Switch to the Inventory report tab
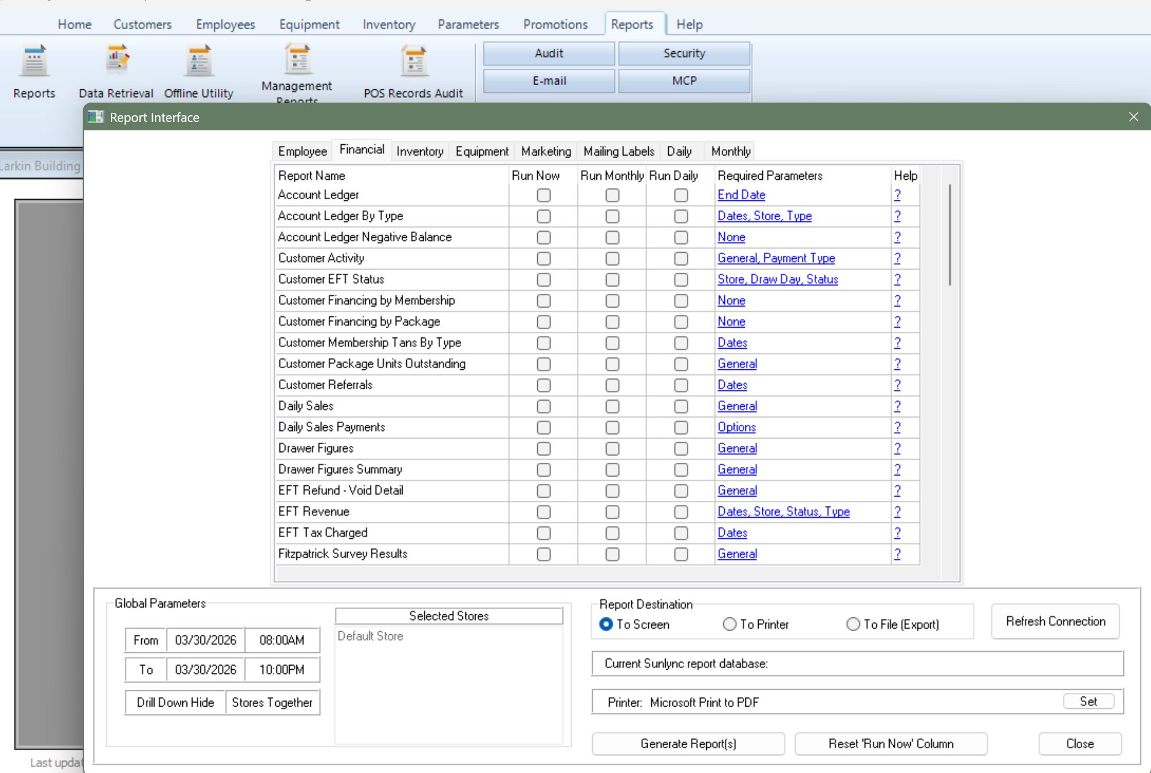 tap(419, 151)
